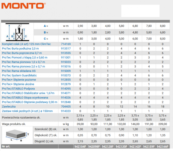Select the 'Szerokość (B) ok.' label

point(46,129)
